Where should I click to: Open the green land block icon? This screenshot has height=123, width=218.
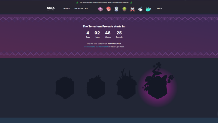click(x=125, y=9)
